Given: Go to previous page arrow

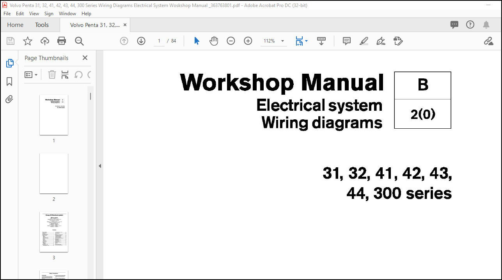Looking at the screenshot, I should point(124,41).
